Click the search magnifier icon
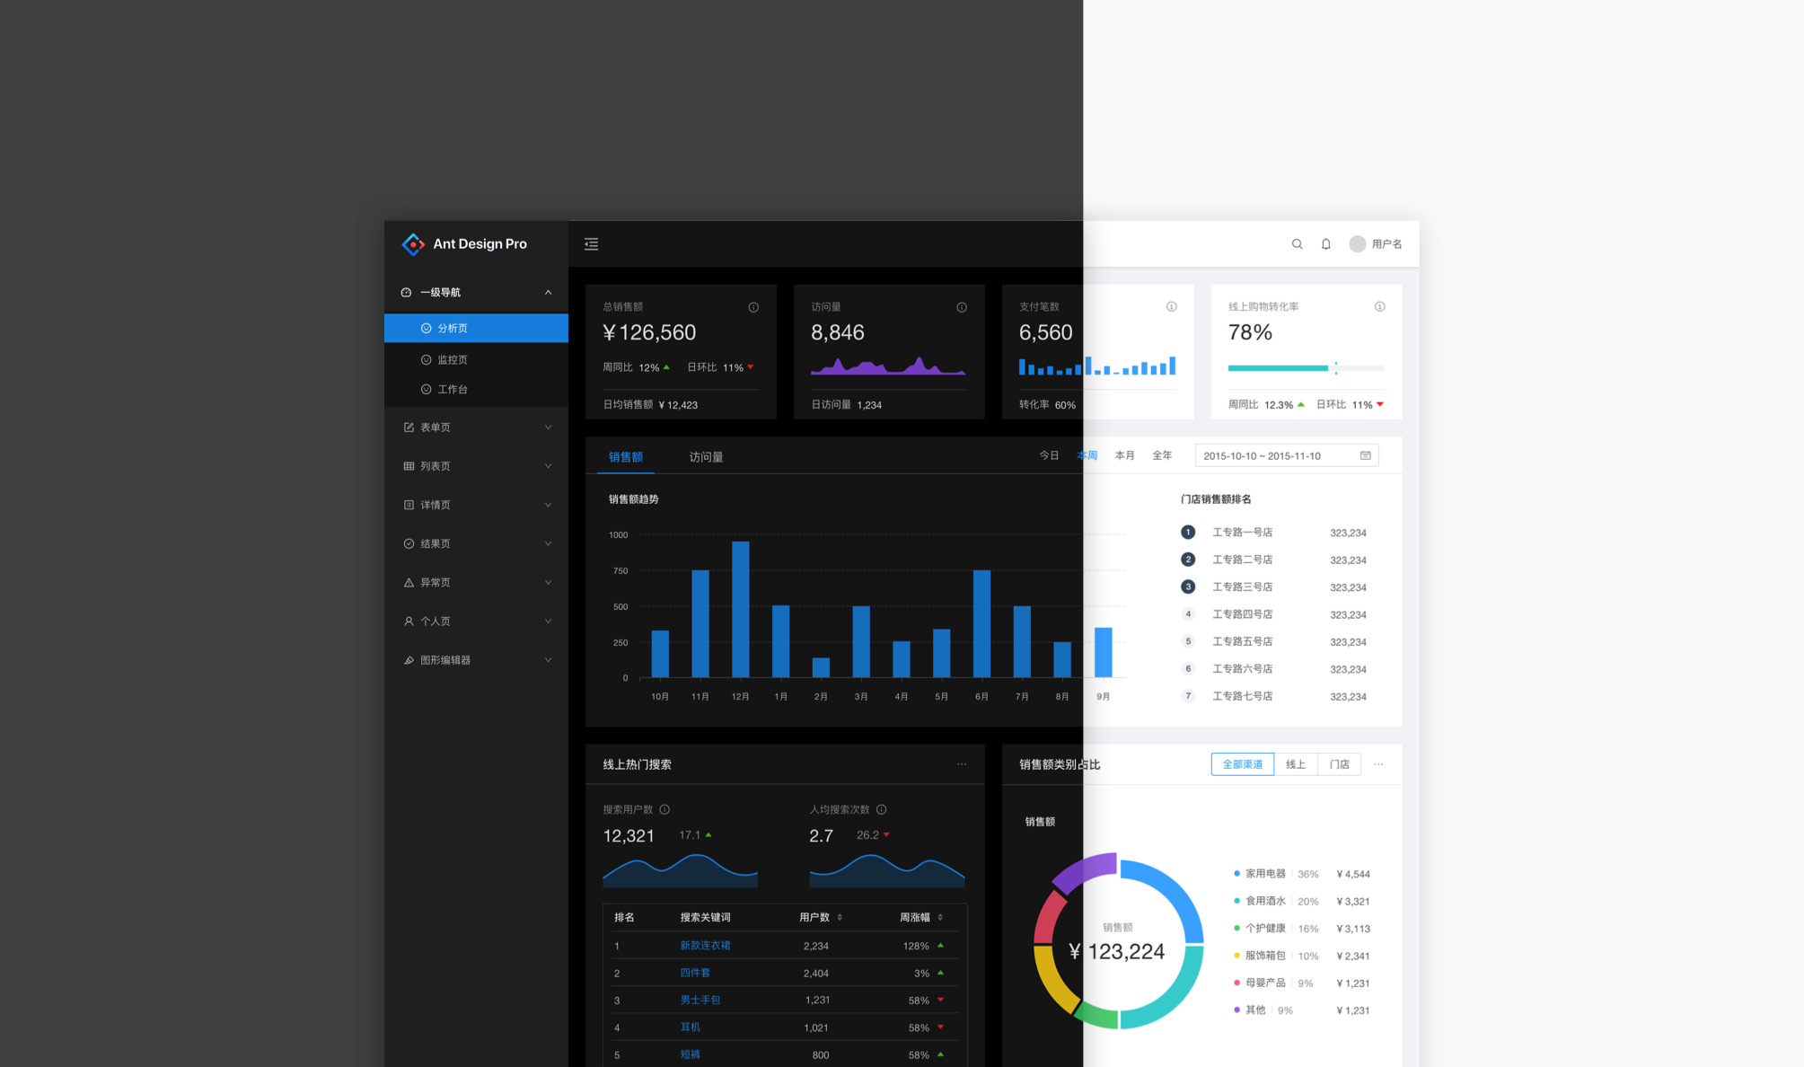The image size is (1804, 1067). (1297, 244)
